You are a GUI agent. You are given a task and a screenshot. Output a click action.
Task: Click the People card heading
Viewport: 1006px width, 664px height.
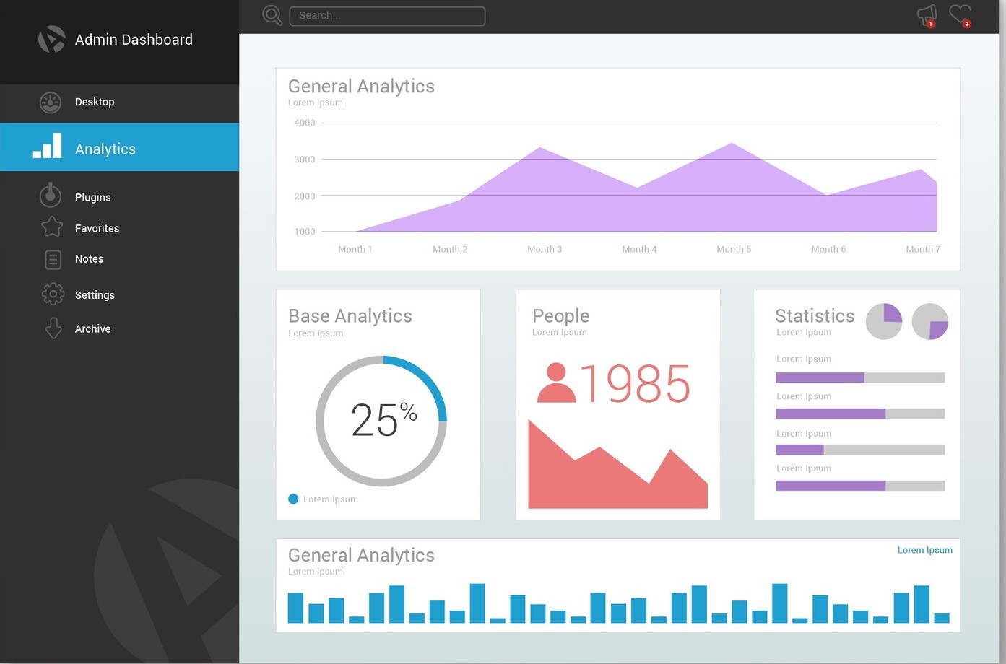click(x=560, y=315)
